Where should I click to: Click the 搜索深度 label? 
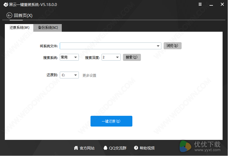click(92, 57)
